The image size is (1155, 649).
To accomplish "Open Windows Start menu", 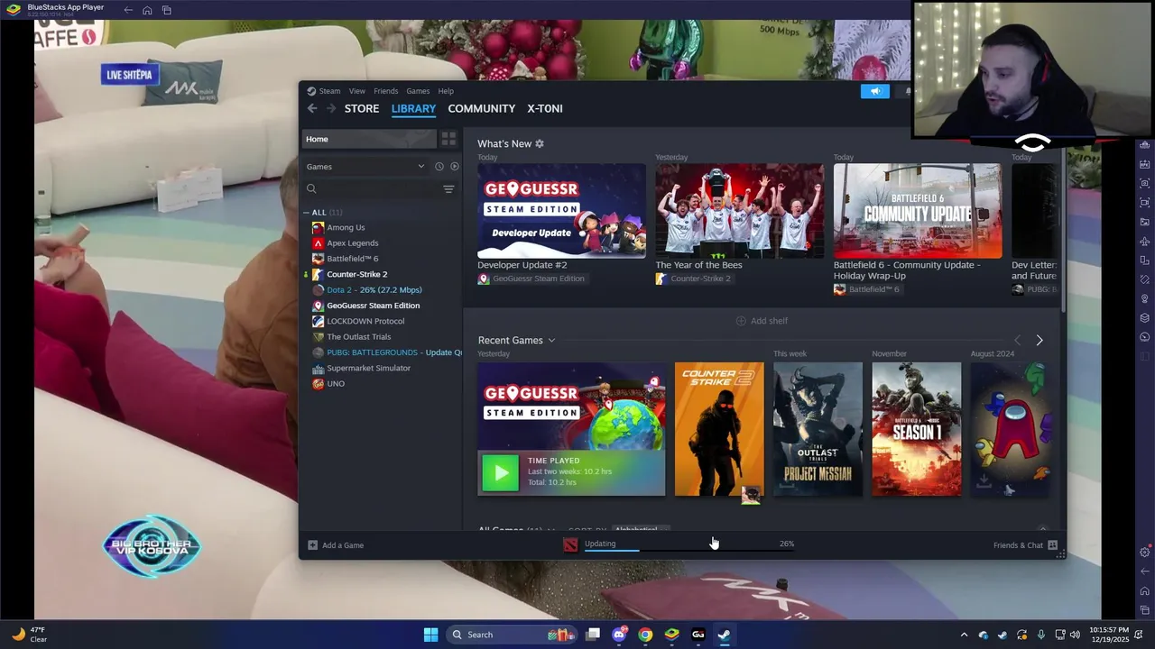I will (430, 635).
